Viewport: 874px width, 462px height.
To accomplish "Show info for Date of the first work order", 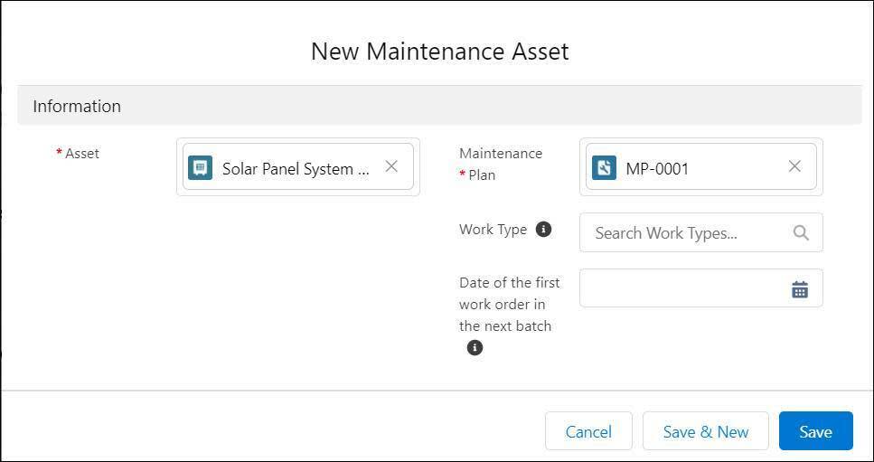I will click(475, 347).
